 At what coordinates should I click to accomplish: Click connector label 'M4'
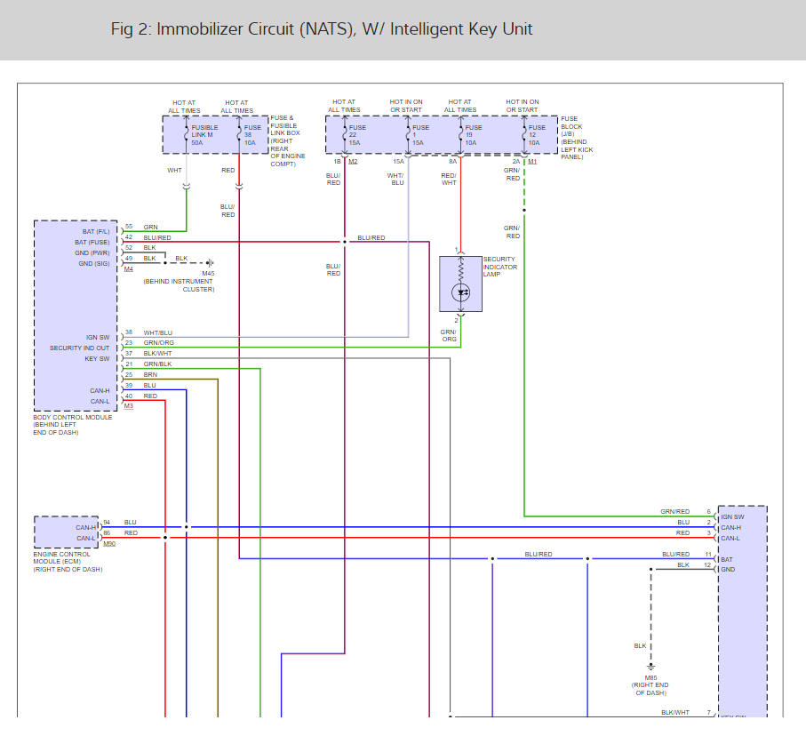click(x=129, y=269)
